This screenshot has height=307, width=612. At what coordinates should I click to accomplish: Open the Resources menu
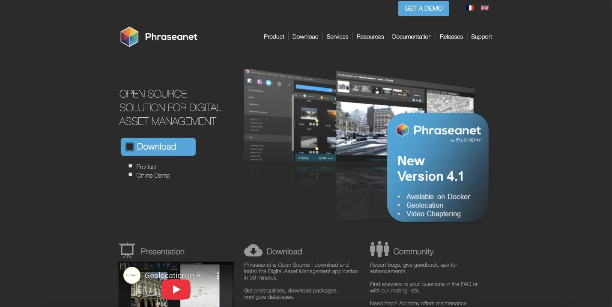[370, 37]
